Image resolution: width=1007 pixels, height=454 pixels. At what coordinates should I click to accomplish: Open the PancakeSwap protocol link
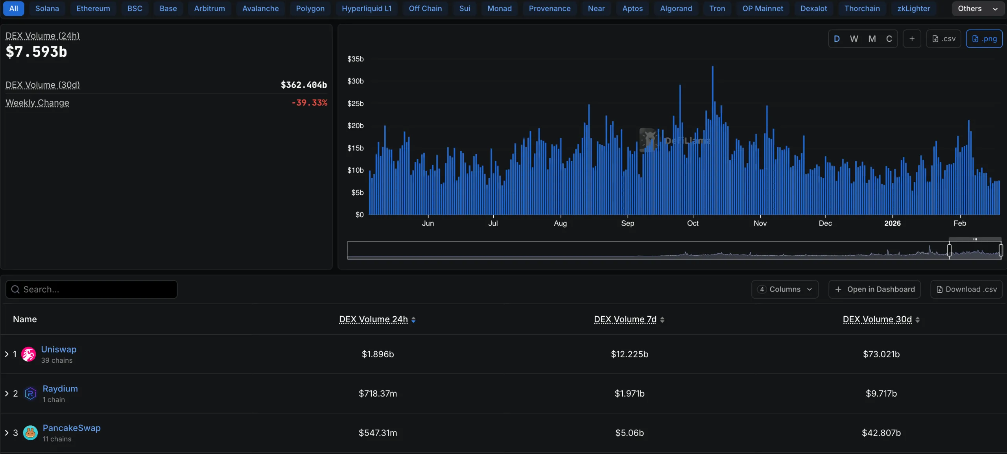[72, 428]
